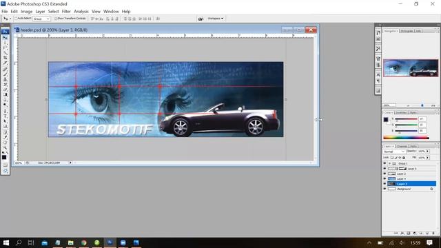This screenshot has height=248, width=441.
Task: Open the Filter menu
Action: click(x=66, y=11)
